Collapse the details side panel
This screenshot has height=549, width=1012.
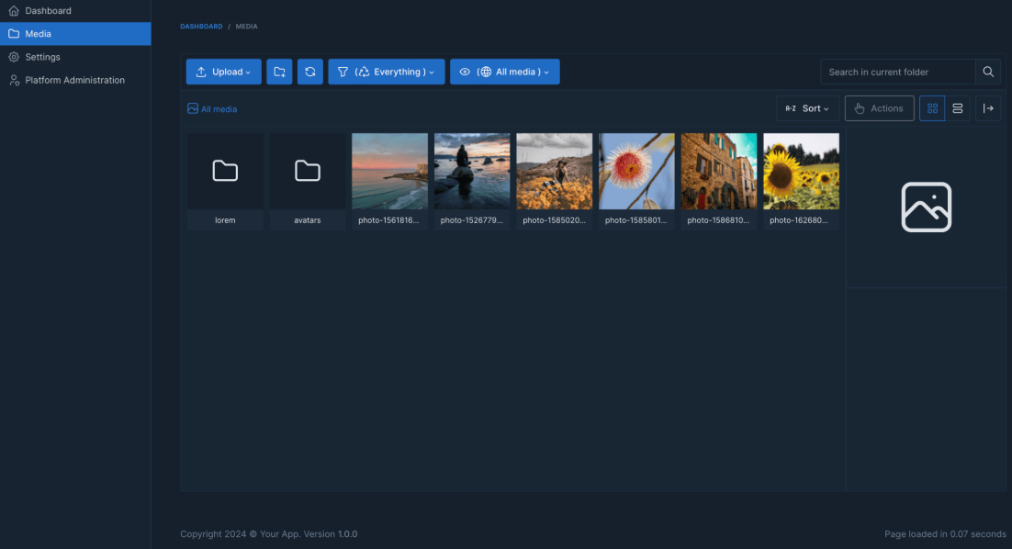coord(988,108)
